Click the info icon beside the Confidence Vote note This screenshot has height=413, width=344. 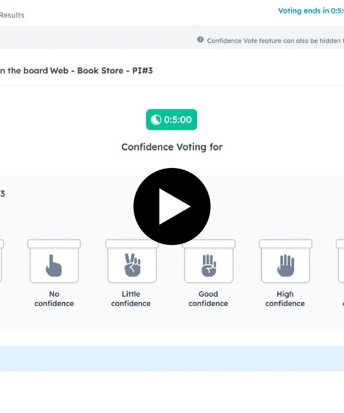(x=200, y=40)
